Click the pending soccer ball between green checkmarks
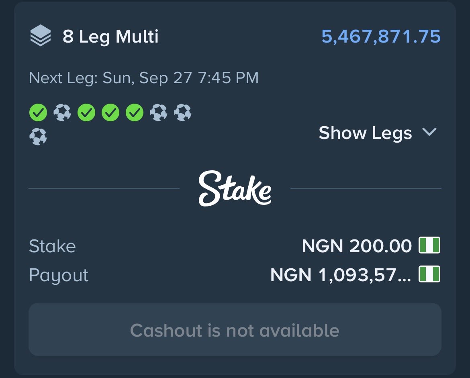Image resolution: width=470 pixels, height=378 pixels. point(62,112)
